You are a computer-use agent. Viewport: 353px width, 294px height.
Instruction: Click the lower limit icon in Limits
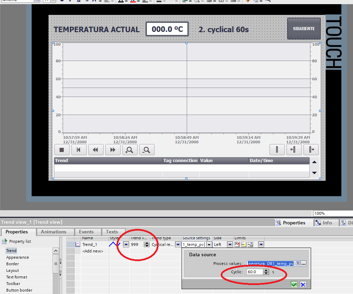[244, 244]
